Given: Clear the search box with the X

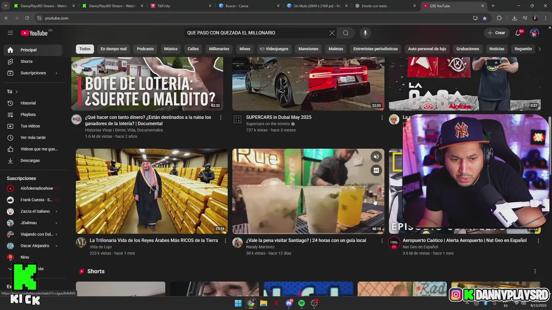Looking at the screenshot, I should pos(332,33).
